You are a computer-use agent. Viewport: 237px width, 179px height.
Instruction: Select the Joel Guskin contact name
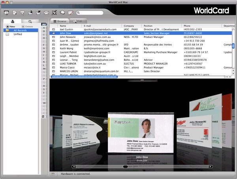point(66,29)
